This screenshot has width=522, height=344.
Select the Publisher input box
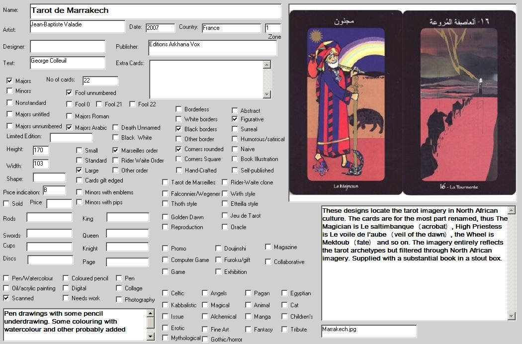[x=212, y=48]
